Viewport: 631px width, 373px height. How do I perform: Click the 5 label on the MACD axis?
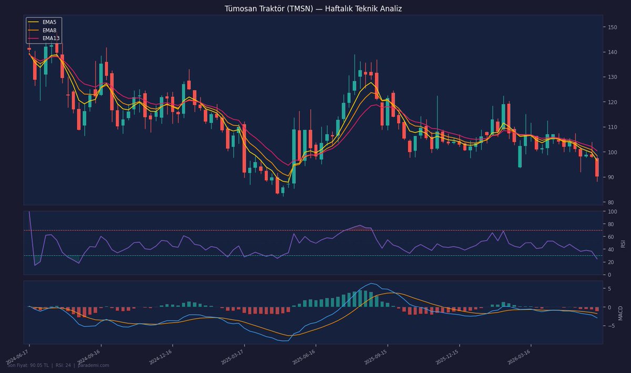(610, 289)
